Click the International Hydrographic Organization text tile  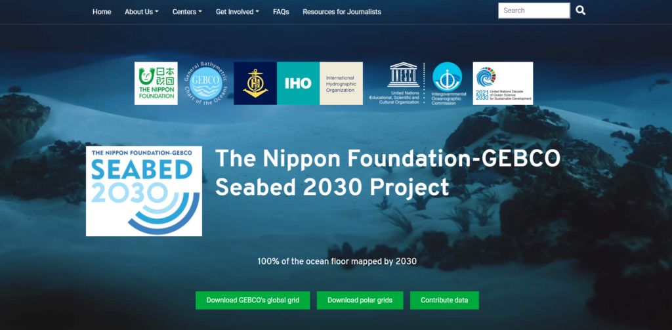pos(341,83)
